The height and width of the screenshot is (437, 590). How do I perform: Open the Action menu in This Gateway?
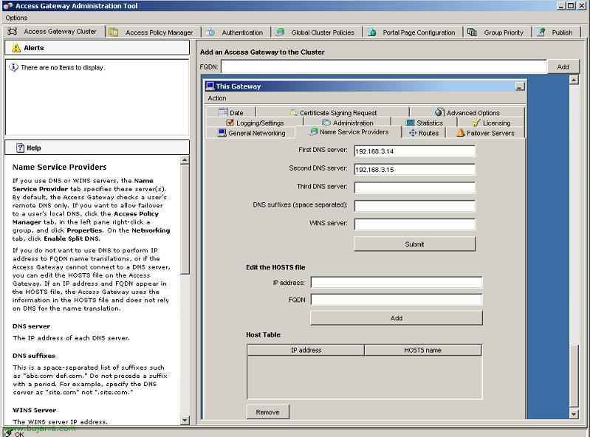pos(217,98)
